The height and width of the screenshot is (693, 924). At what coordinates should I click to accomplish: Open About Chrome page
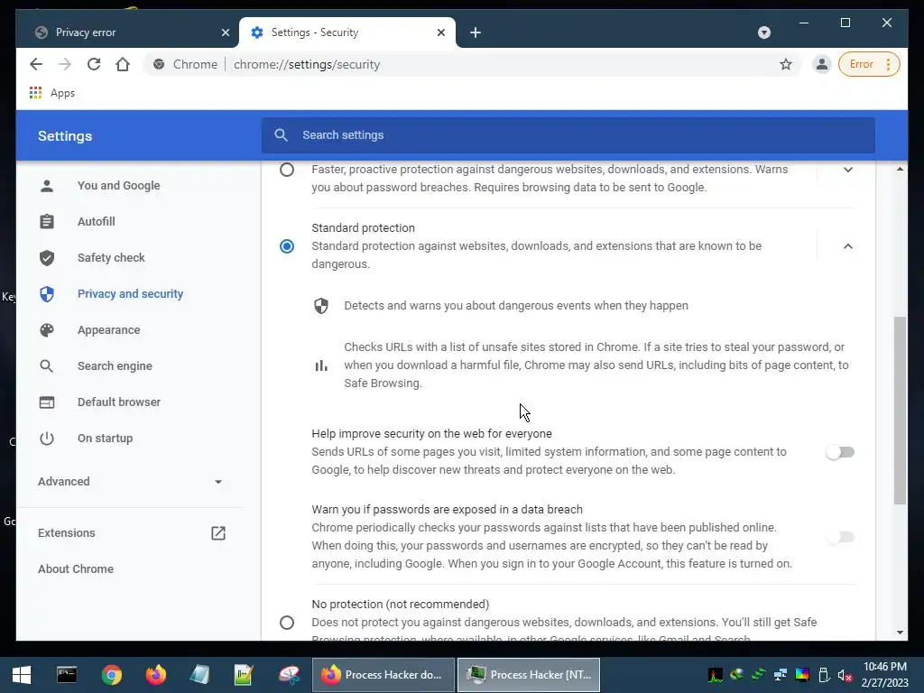(x=76, y=568)
